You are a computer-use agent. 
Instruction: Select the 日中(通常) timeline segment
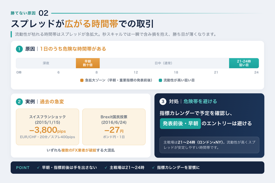[x=164, y=63]
